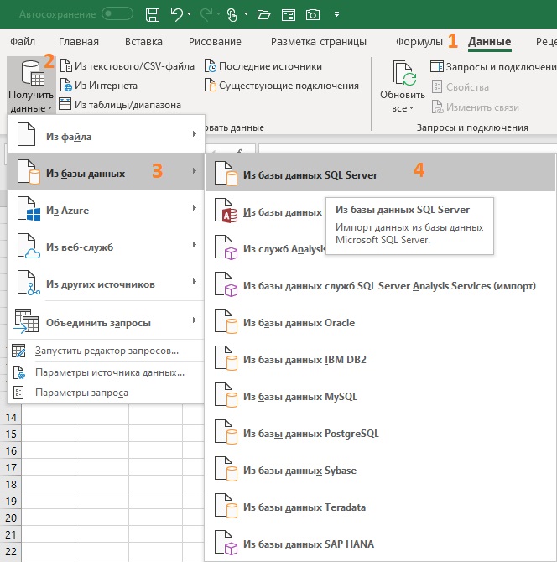The width and height of the screenshot is (557, 562).
Task: Click the Из Интернета globe icon
Action: 66,86
